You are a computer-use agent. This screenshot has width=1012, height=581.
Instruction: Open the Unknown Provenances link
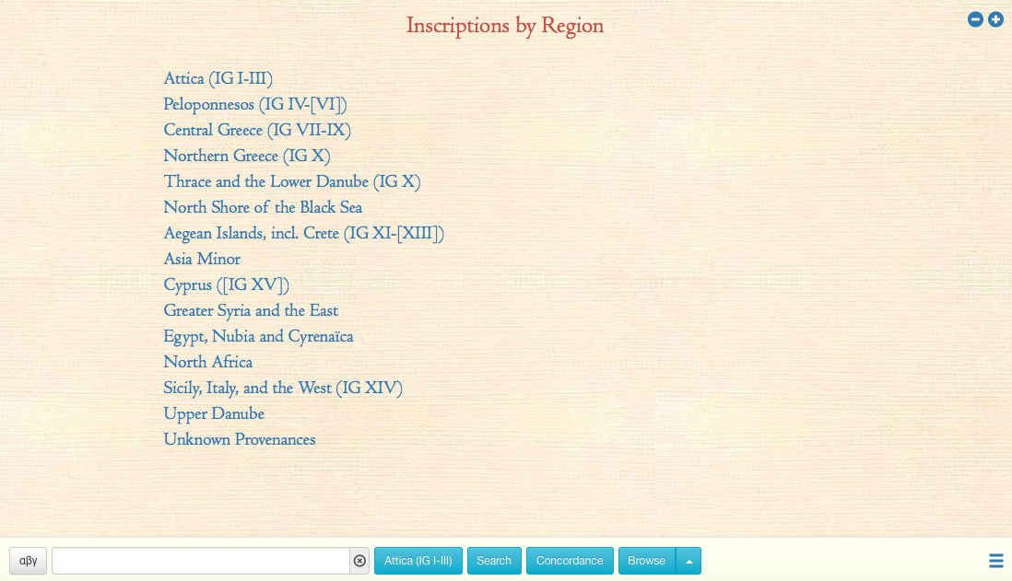240,440
